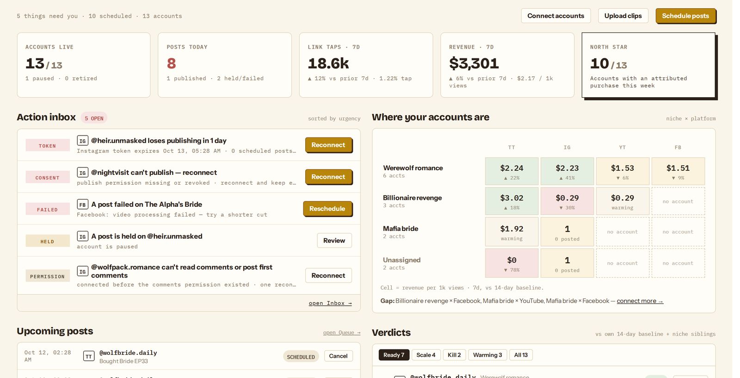Screen dimensions: 740x378
Task: Click the FB badge on The Alpha's Bride failure
Action: pos(82,204)
